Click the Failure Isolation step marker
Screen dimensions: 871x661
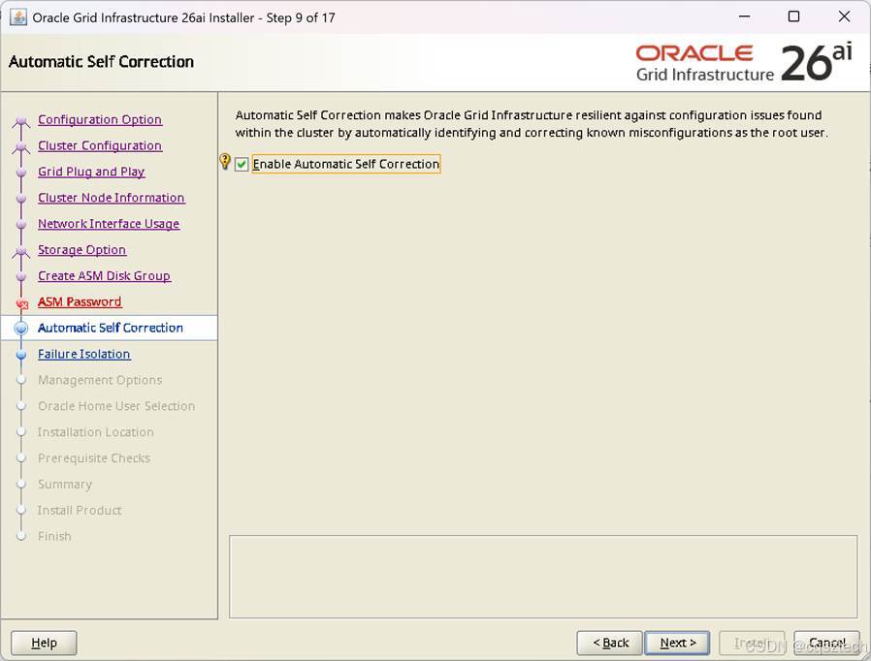(x=21, y=354)
